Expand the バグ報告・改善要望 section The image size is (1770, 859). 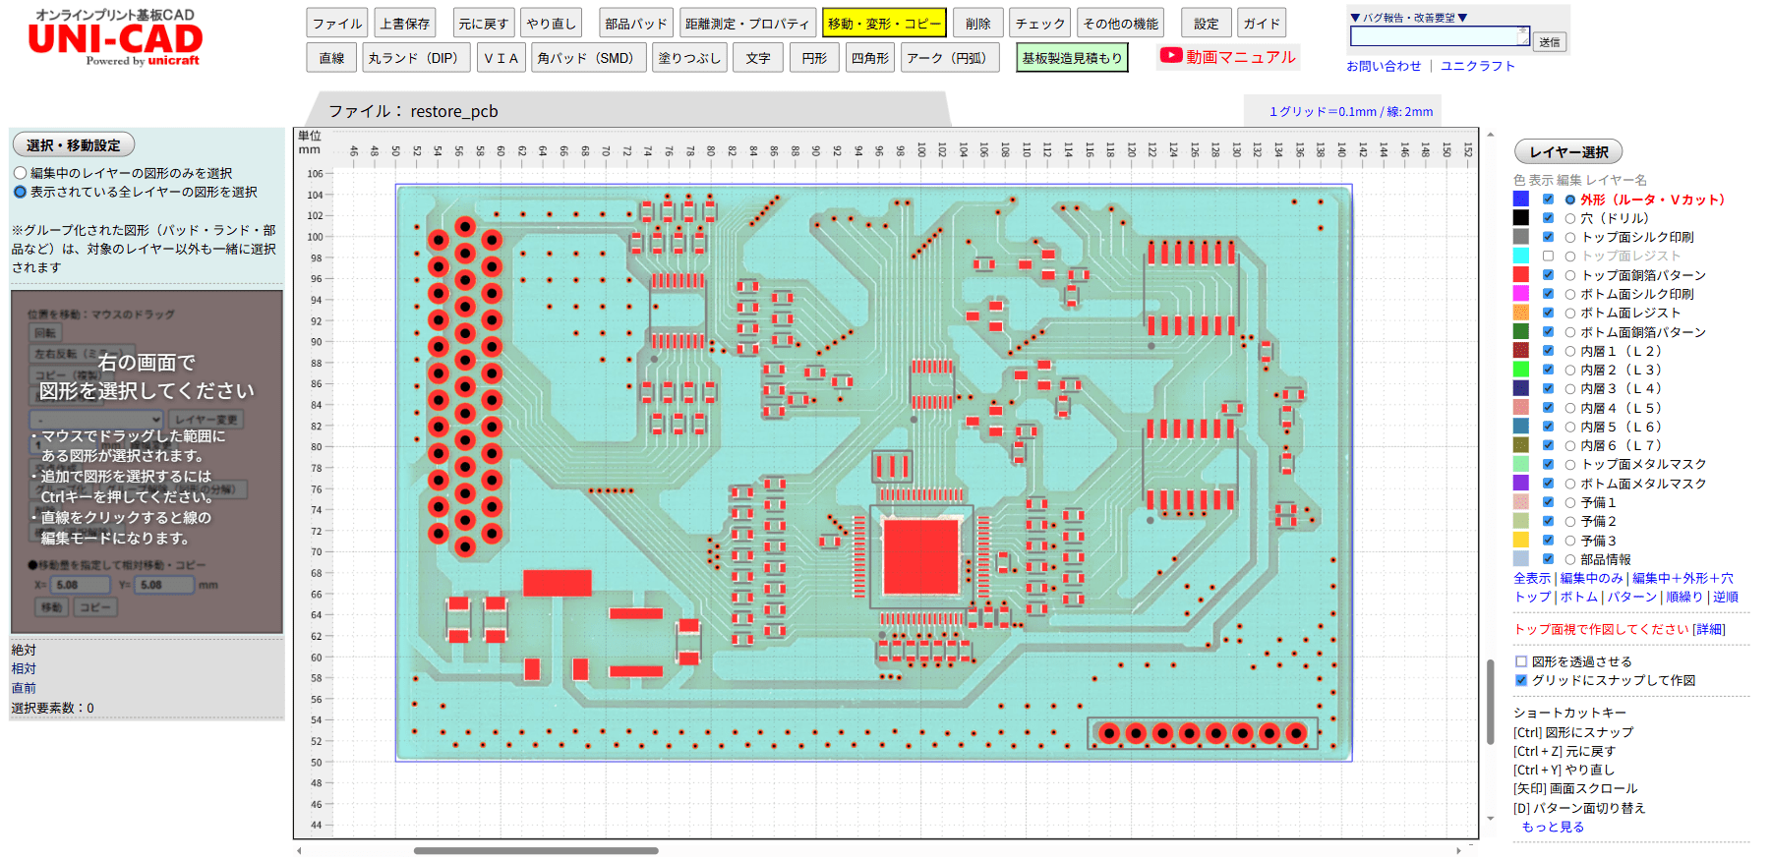click(1408, 17)
